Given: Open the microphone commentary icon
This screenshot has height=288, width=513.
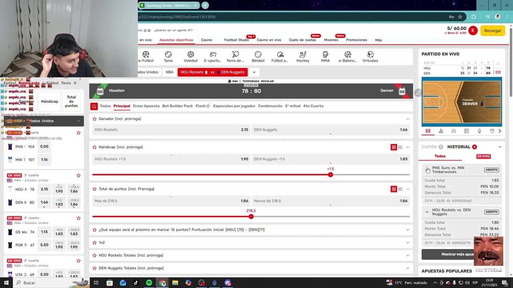Looking at the screenshot, I should click(x=479, y=131).
